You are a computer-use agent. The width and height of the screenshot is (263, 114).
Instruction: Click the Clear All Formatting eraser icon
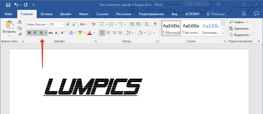click(x=94, y=24)
